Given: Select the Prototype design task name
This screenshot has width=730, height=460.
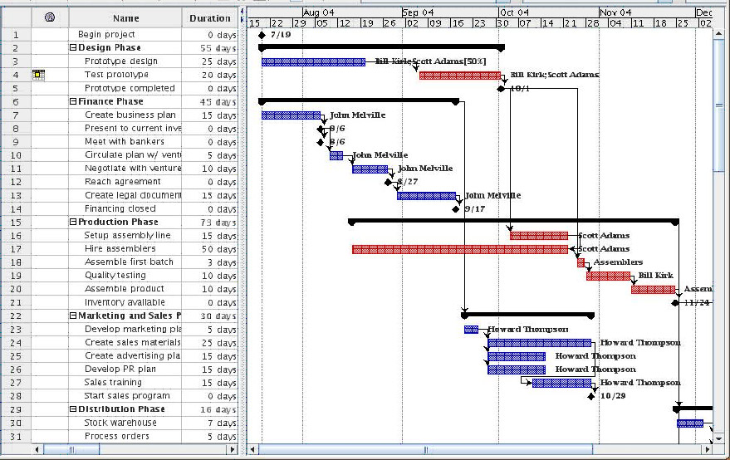Looking at the screenshot, I should pos(121,61).
